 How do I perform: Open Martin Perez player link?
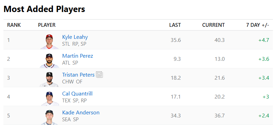pyautogui.click(x=77, y=56)
